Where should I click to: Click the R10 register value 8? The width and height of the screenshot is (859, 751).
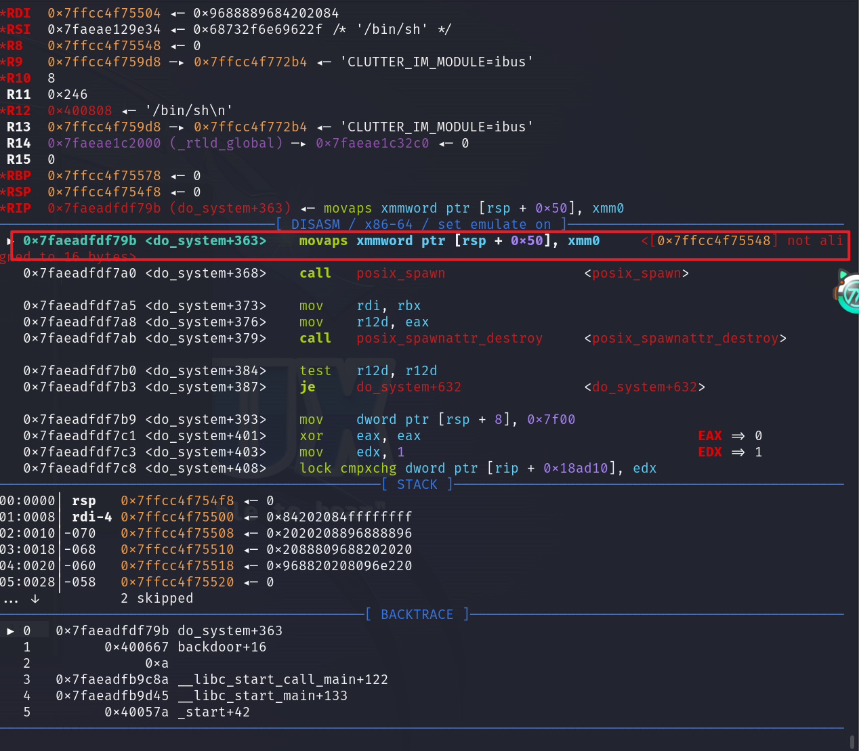pos(51,78)
